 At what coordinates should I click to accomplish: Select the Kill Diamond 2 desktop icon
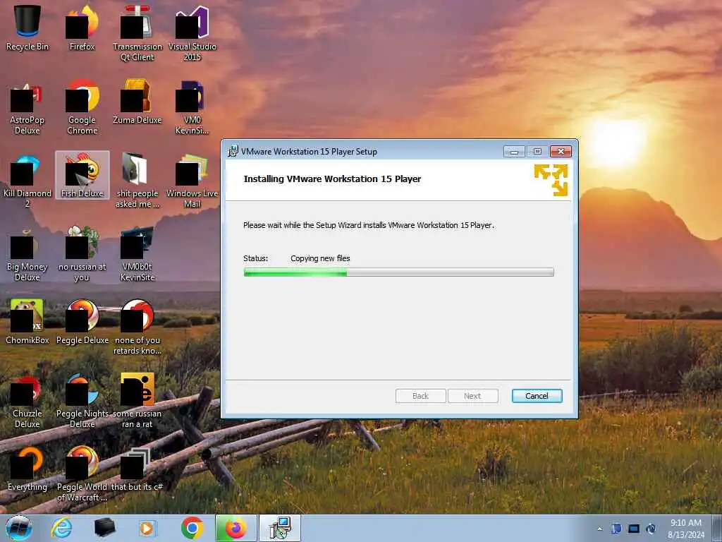[27, 181]
